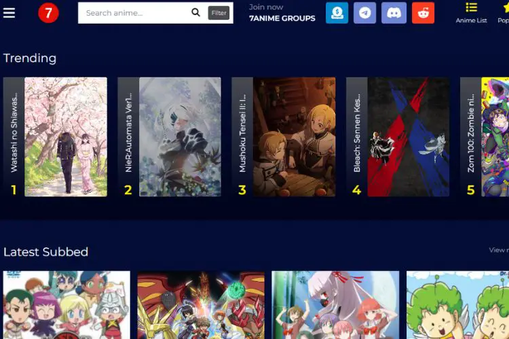Open the silver-haired girl anime thumbnail
Screen dimensions: 509x339
(x=335, y=305)
